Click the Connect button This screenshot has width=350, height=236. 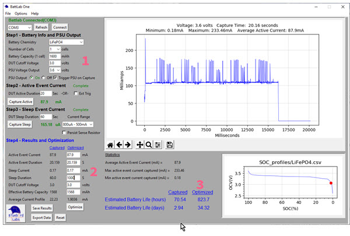60,27
